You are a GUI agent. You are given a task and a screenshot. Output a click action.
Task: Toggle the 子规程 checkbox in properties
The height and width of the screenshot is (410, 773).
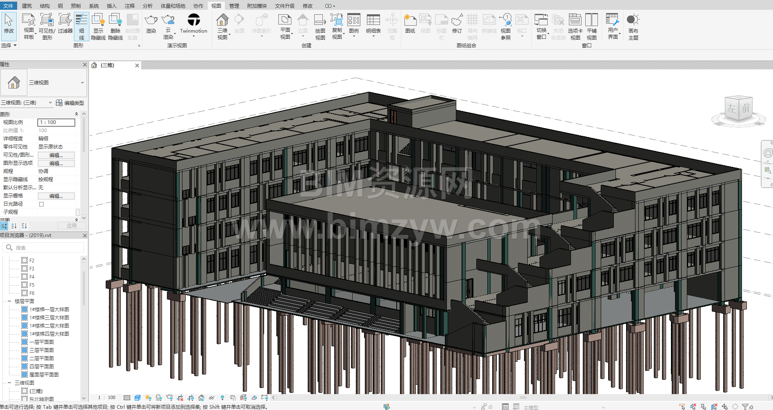coord(78,212)
